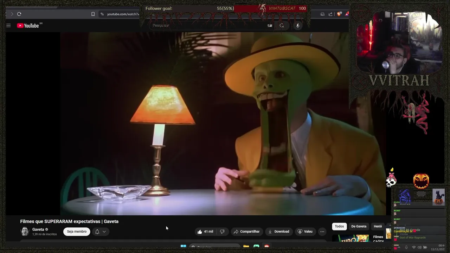The width and height of the screenshot is (450, 253).
Task: Open File Explorer from the taskbar
Action: (x=246, y=246)
